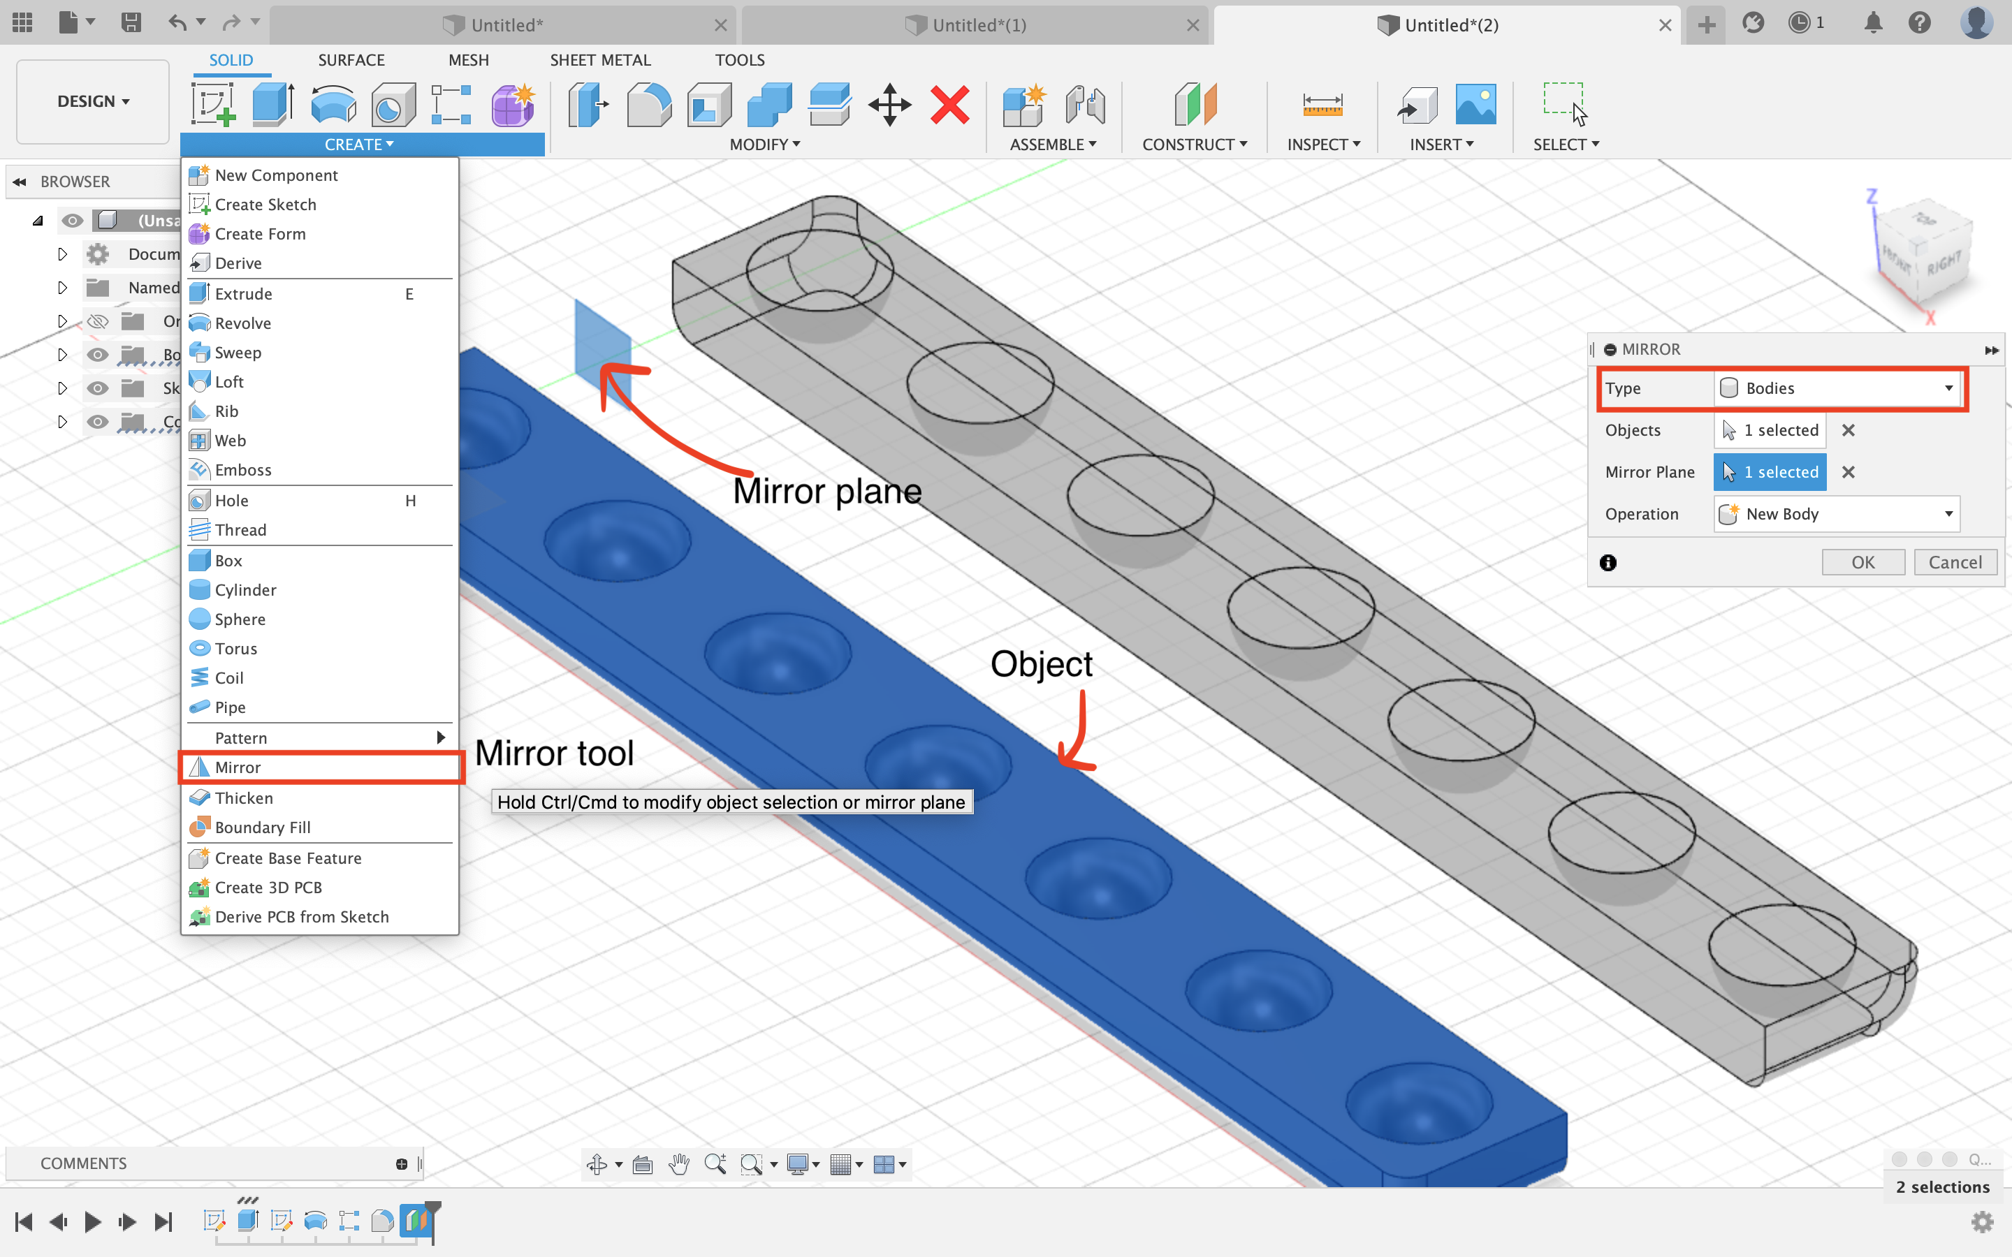The image size is (2012, 1257).
Task: Click the Combine modify icon
Action: (769, 105)
